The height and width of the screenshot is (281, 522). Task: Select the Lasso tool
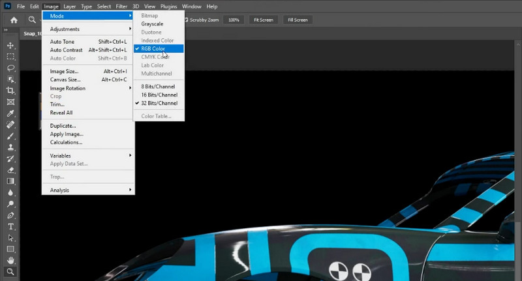[x=10, y=68]
